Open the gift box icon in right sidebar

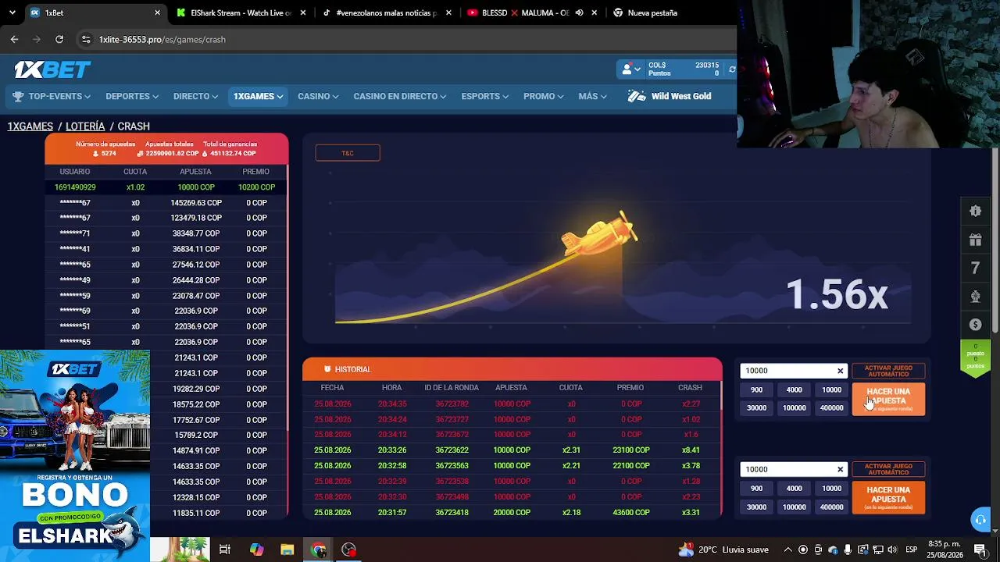click(x=975, y=240)
